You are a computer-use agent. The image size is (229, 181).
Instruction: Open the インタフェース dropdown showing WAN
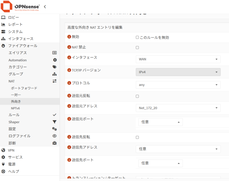click(x=178, y=59)
